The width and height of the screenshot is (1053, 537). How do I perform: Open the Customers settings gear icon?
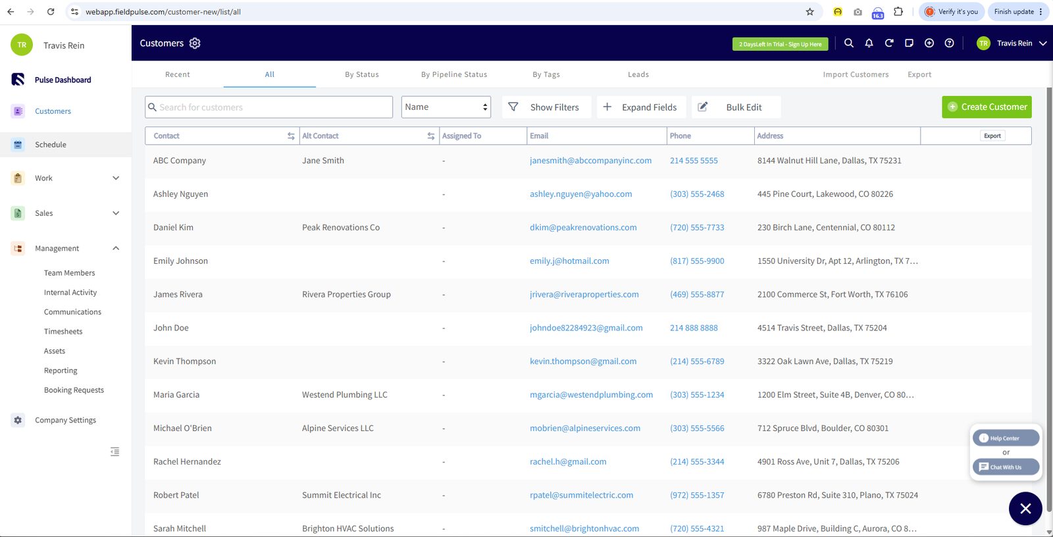tap(195, 43)
